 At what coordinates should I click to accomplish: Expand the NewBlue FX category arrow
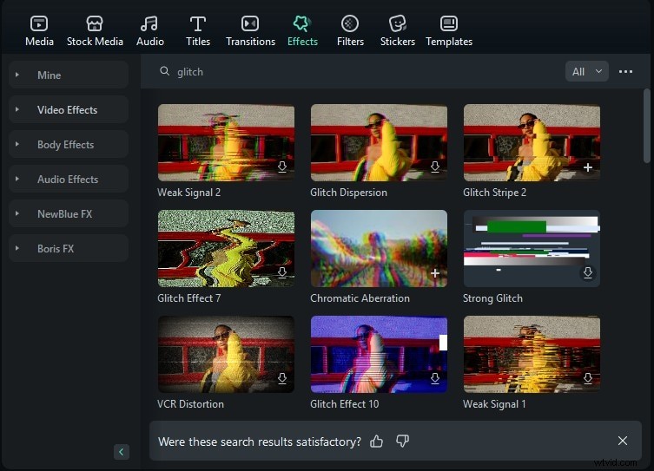17,213
